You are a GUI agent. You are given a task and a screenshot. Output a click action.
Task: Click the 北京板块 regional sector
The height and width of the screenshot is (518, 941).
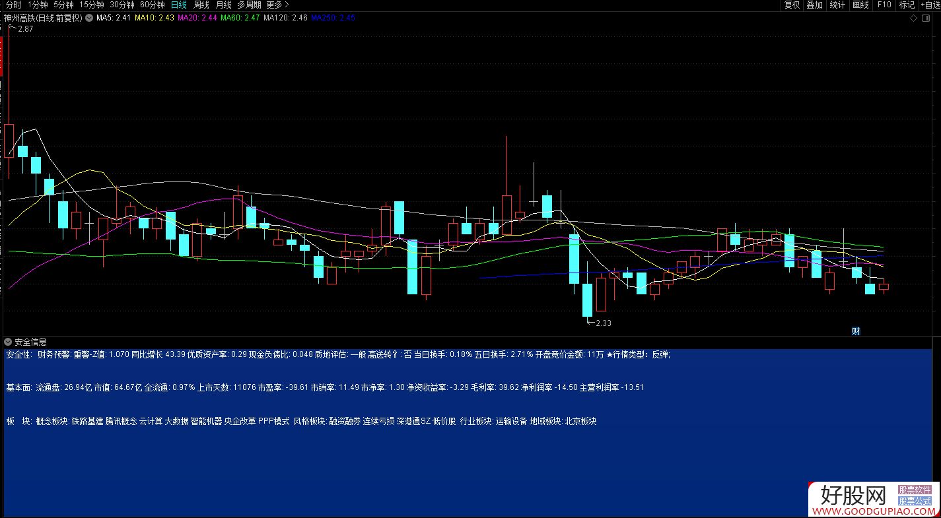(581, 421)
